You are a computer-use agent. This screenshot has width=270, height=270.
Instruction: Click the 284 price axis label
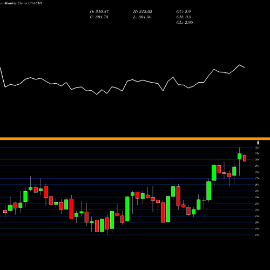click(257, 172)
